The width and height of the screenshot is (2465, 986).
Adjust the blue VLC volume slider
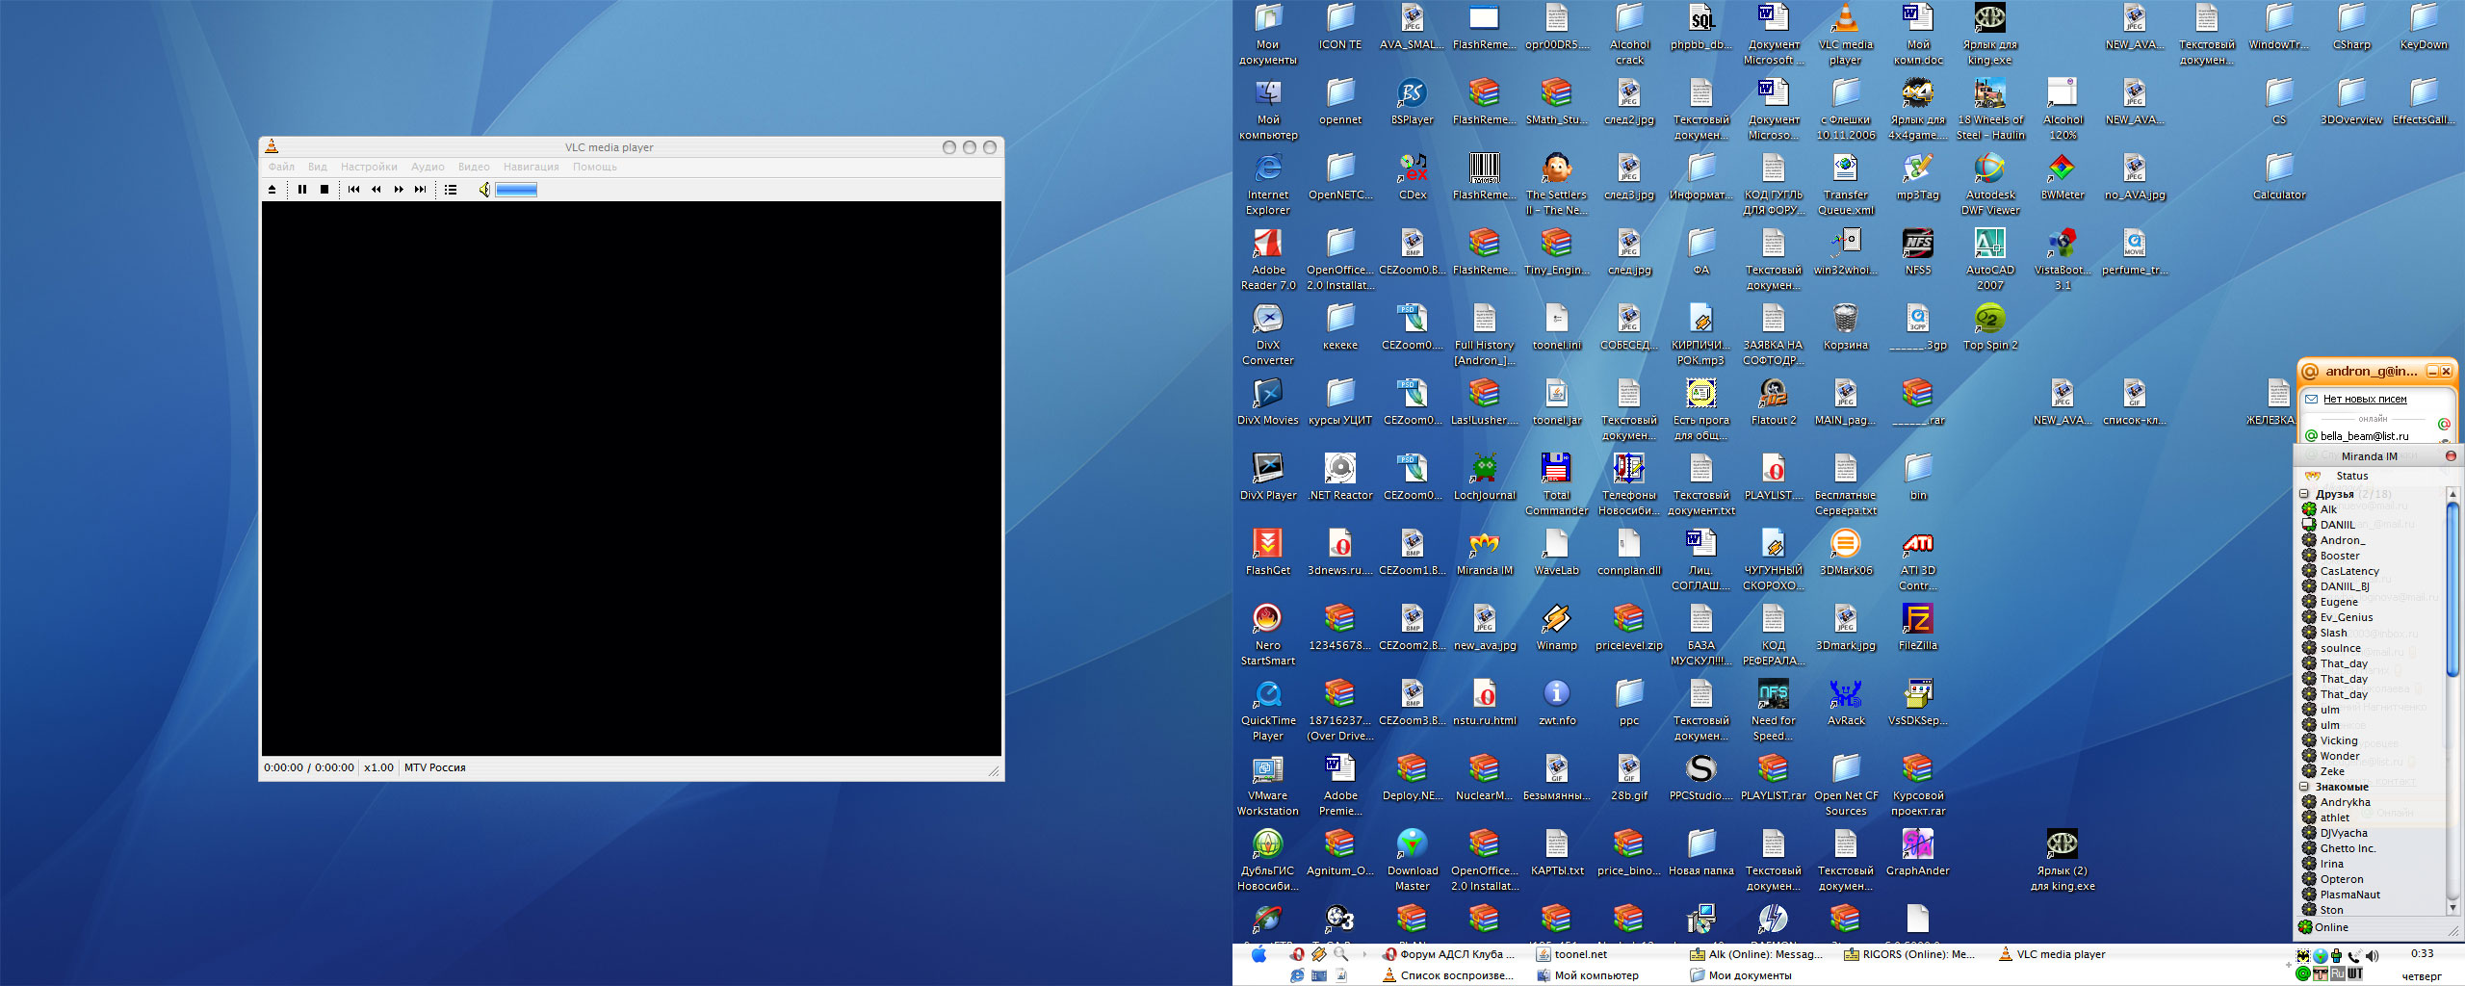pos(516,190)
